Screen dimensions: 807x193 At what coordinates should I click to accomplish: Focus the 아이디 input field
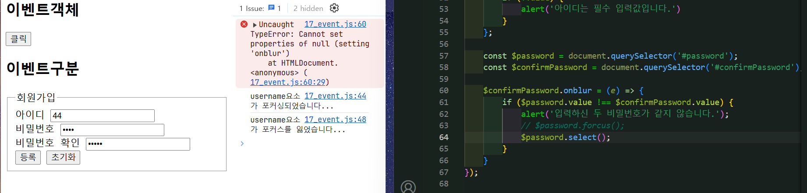pyautogui.click(x=103, y=116)
